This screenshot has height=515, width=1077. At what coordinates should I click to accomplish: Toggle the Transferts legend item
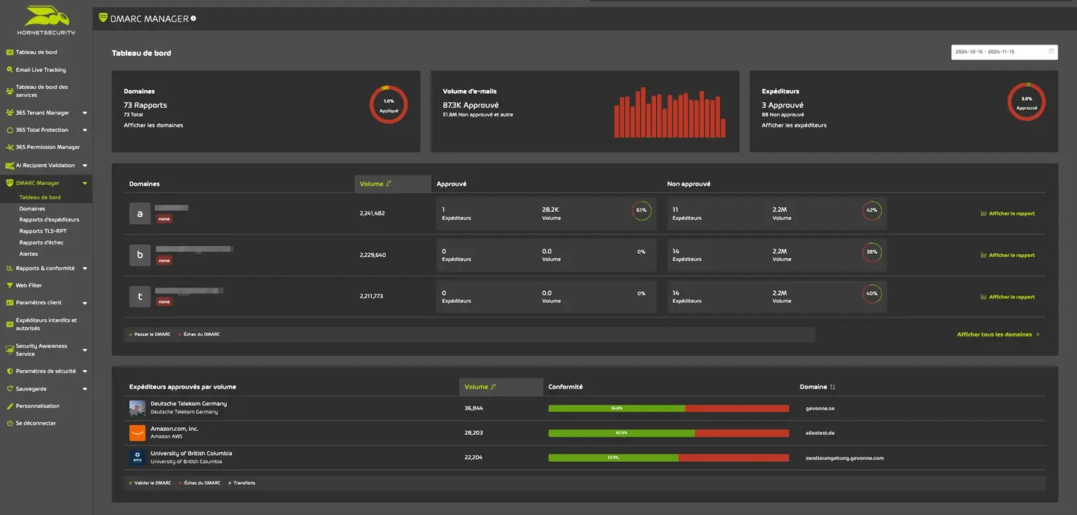(x=243, y=483)
